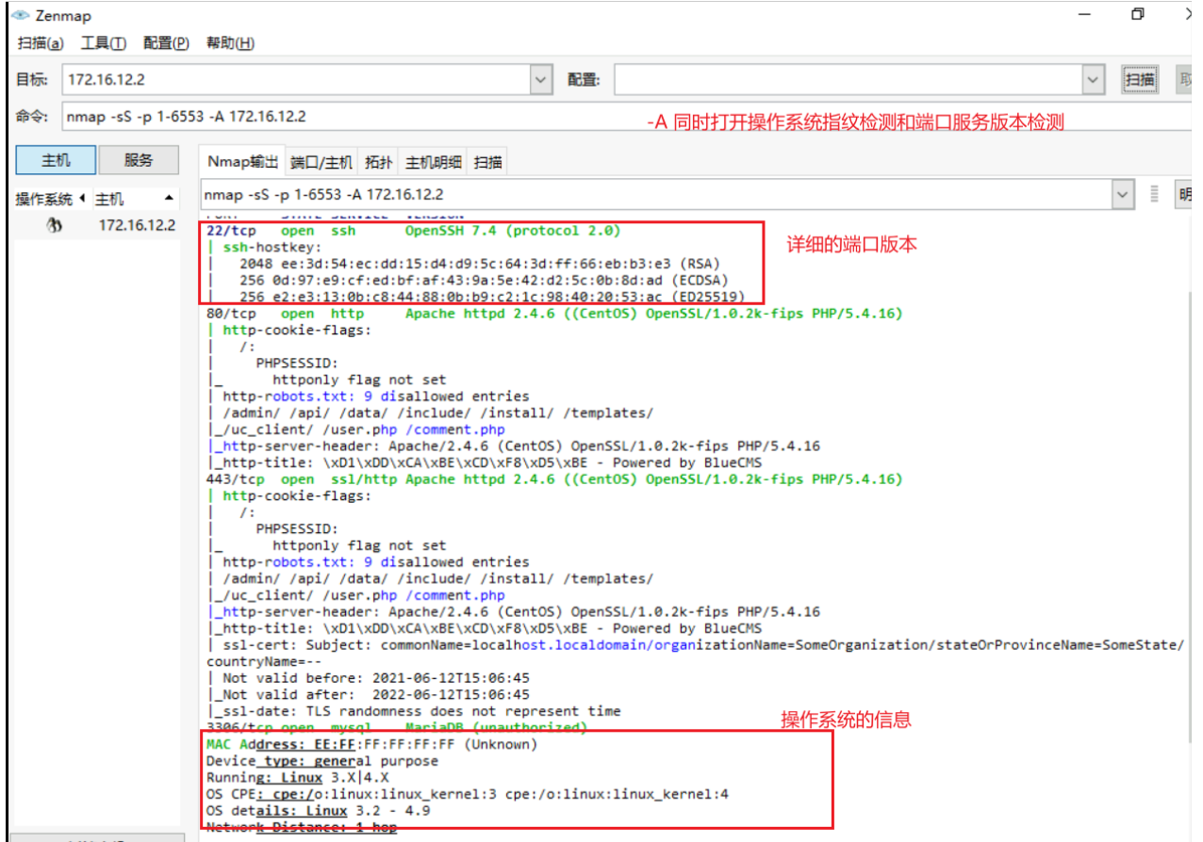Expand the 目标 target dropdown arrow

point(541,80)
